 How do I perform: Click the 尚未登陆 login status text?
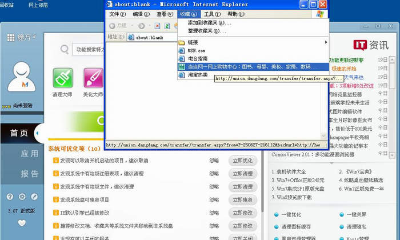(23, 106)
